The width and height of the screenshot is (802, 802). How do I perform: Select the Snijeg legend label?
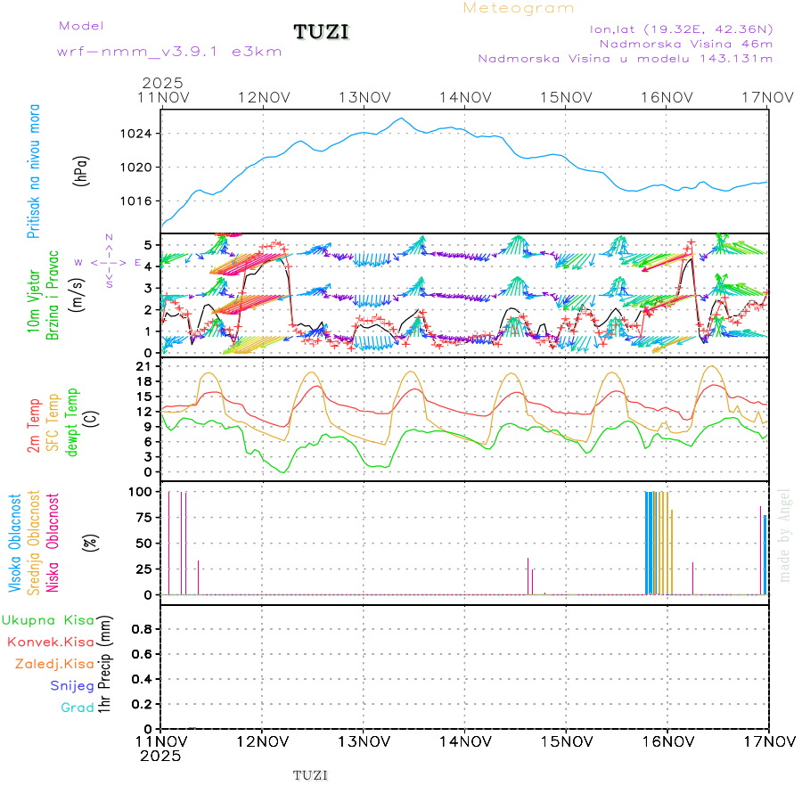[x=72, y=686]
